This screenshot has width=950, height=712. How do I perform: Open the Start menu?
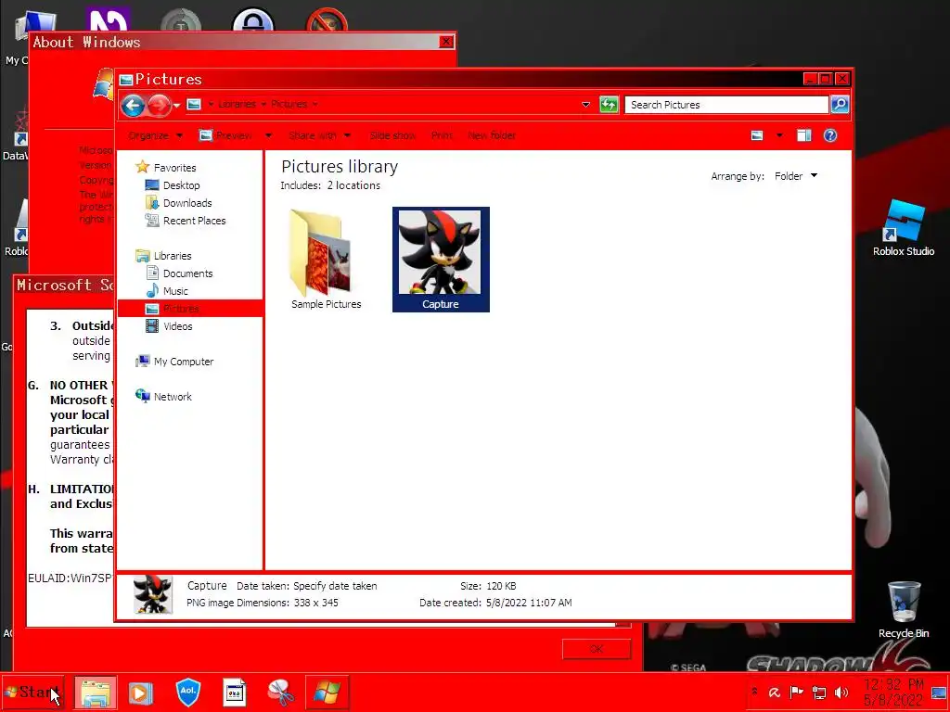click(32, 692)
